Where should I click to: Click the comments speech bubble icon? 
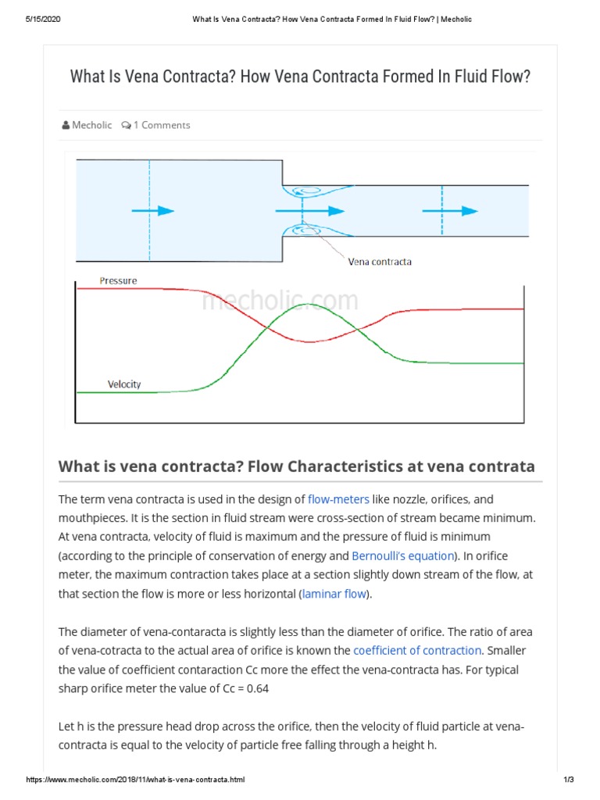point(126,125)
